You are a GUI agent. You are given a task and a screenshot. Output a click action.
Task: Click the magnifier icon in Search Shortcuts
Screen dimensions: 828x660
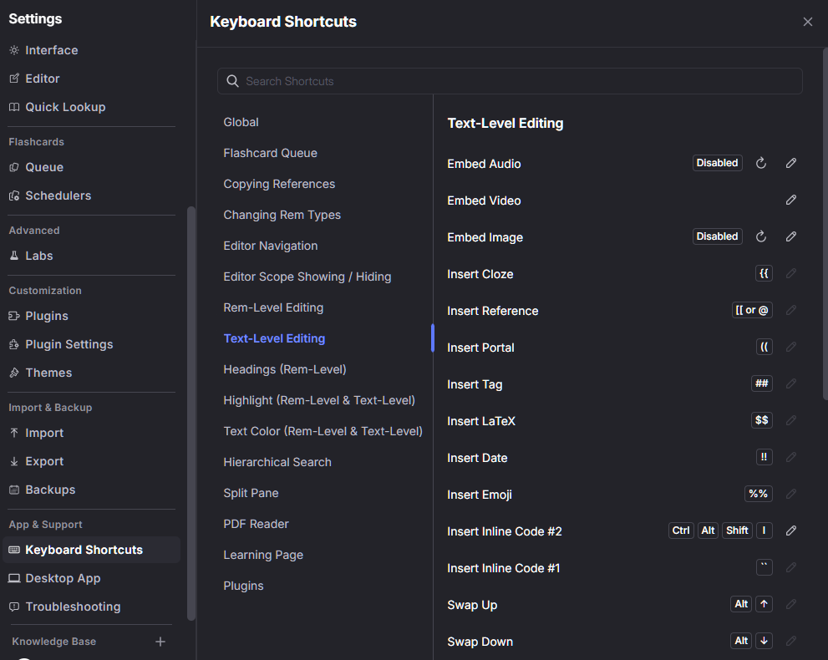click(x=232, y=81)
